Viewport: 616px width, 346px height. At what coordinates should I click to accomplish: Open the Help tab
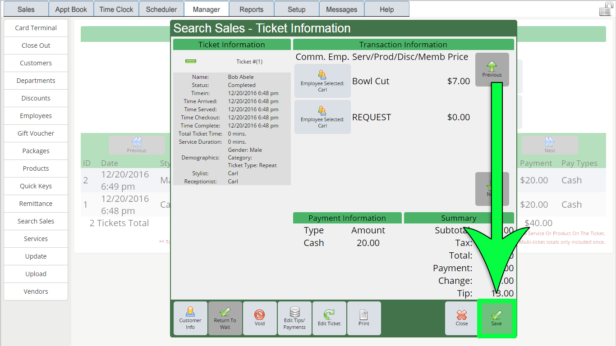[387, 9]
